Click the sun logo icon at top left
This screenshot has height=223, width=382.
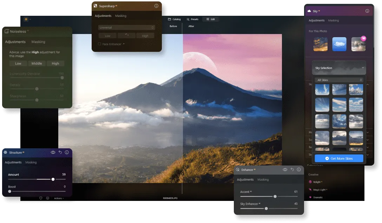click(26, 19)
